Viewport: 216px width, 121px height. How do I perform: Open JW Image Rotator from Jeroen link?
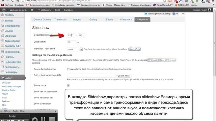pos(162,60)
